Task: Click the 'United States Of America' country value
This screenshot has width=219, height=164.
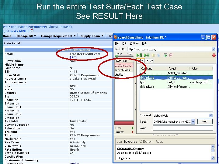Action: coord(88,93)
